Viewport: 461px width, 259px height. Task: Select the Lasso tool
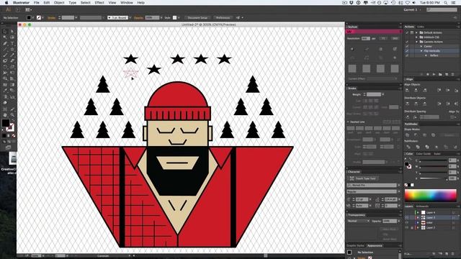point(12,37)
